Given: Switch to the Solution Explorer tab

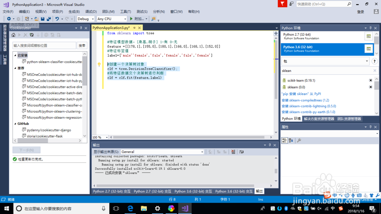Looking at the screenshot, I should pyautogui.click(x=319, y=119).
